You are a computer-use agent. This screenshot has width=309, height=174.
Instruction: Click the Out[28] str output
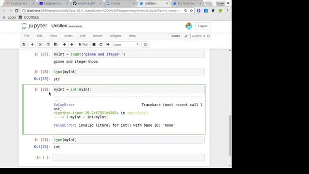pyautogui.click(x=57, y=79)
